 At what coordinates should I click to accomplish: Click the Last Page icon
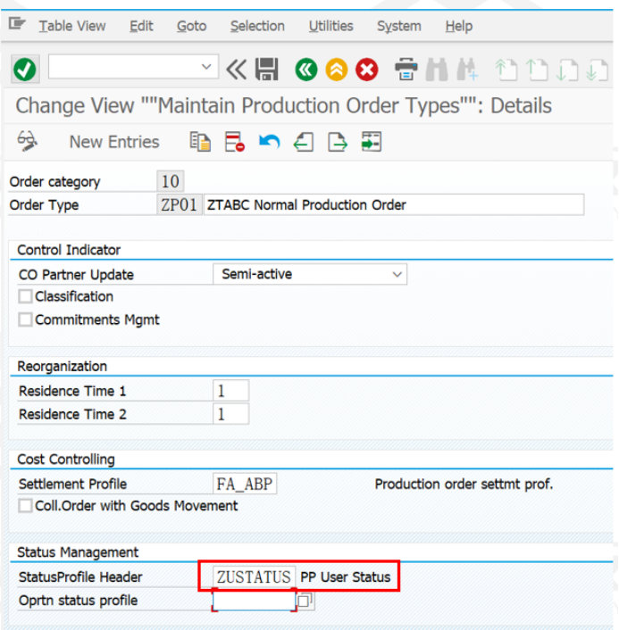pos(598,70)
